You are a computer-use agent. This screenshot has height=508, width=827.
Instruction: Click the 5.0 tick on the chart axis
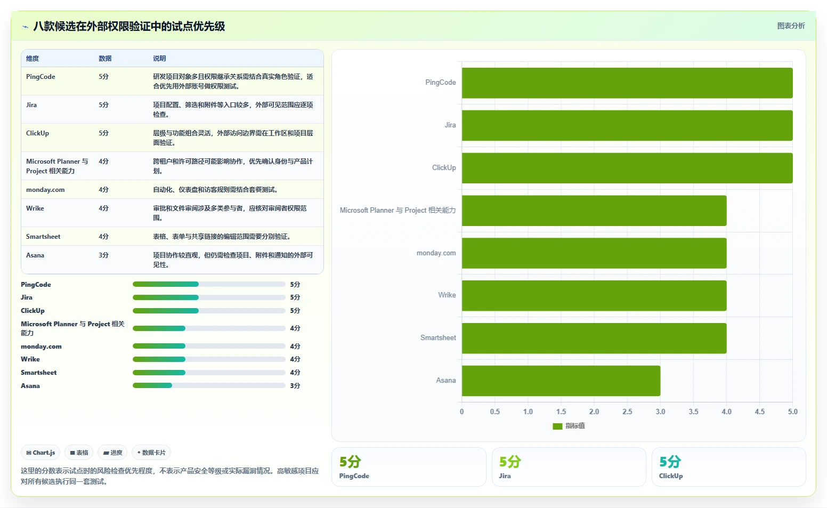[x=793, y=412]
